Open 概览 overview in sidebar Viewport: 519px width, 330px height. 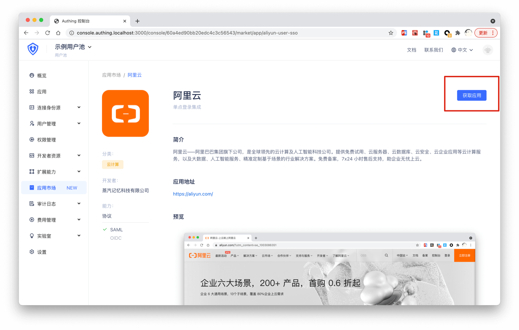pyautogui.click(x=42, y=76)
